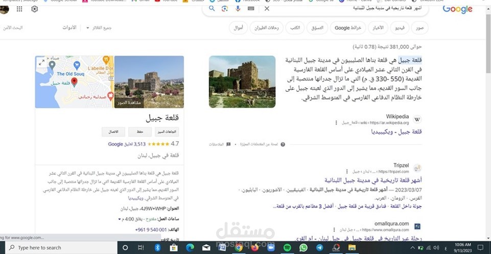Switch to the خرائط Google maps tab
This screenshot has width=491, height=254.
348,28
